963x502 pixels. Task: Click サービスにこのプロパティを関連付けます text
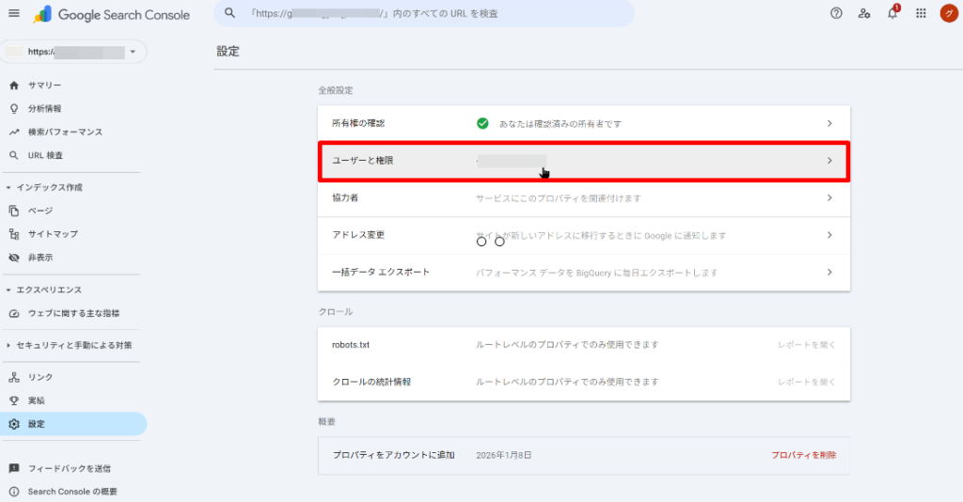pos(559,198)
